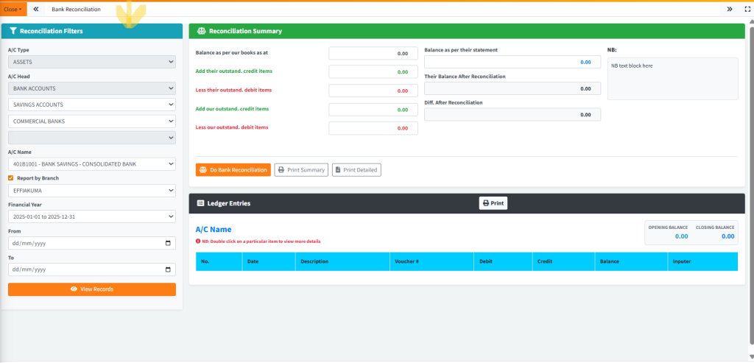Image resolution: width=754 pixels, height=363 pixels.
Task: Click the balance scale icon in Reconciliation Summary
Action: [201, 31]
